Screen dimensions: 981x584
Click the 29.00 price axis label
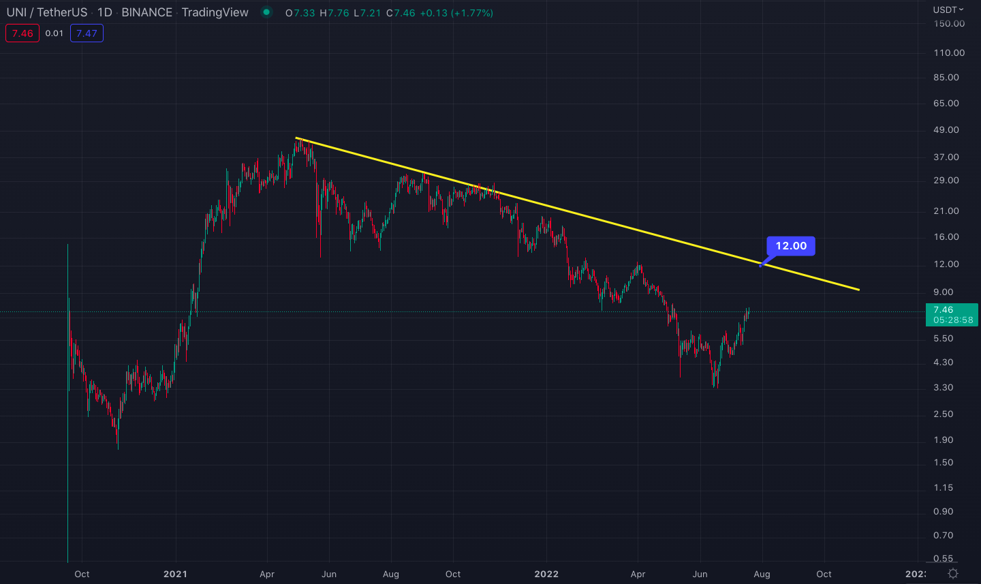pyautogui.click(x=946, y=180)
